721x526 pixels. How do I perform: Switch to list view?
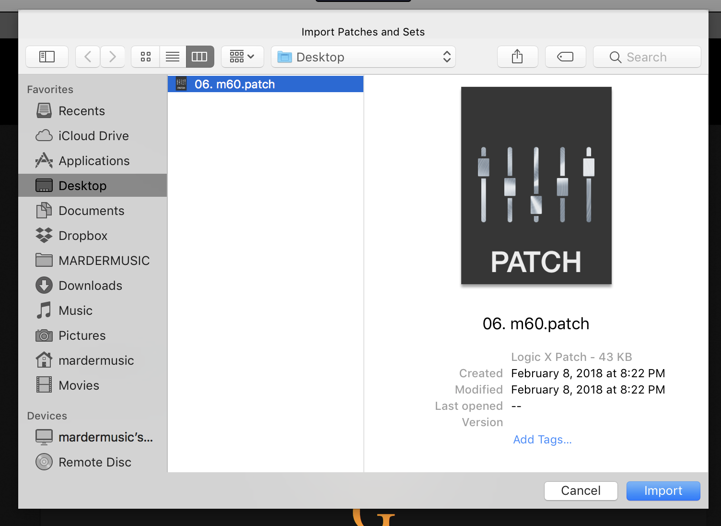(173, 57)
